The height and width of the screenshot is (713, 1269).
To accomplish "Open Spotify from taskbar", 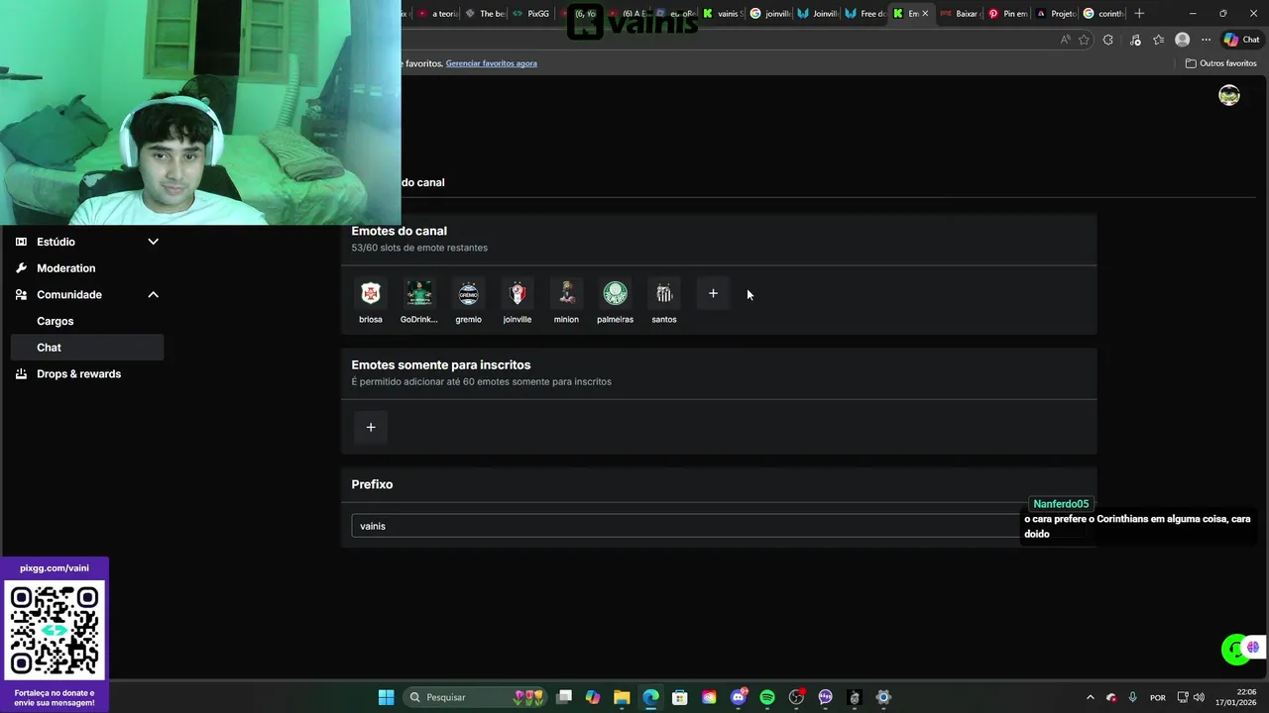I will point(767,697).
